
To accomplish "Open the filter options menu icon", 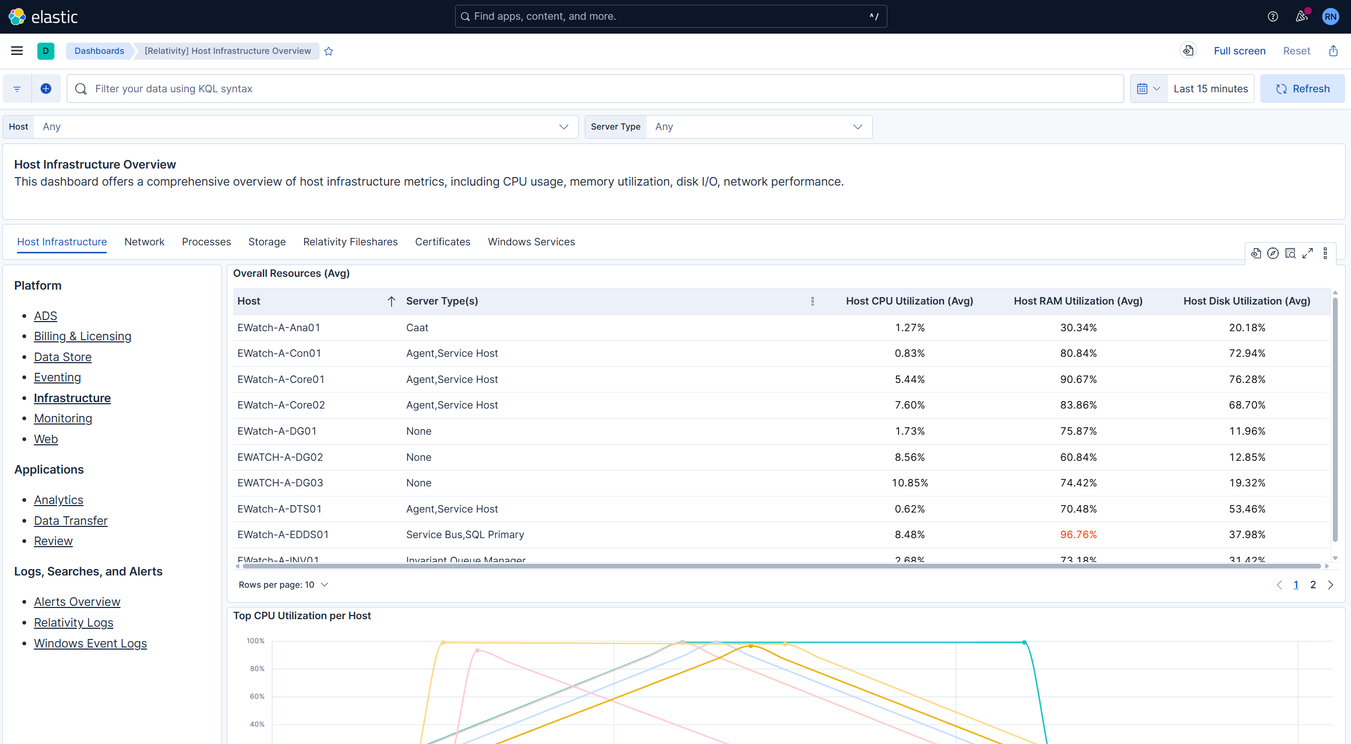I will (x=17, y=89).
